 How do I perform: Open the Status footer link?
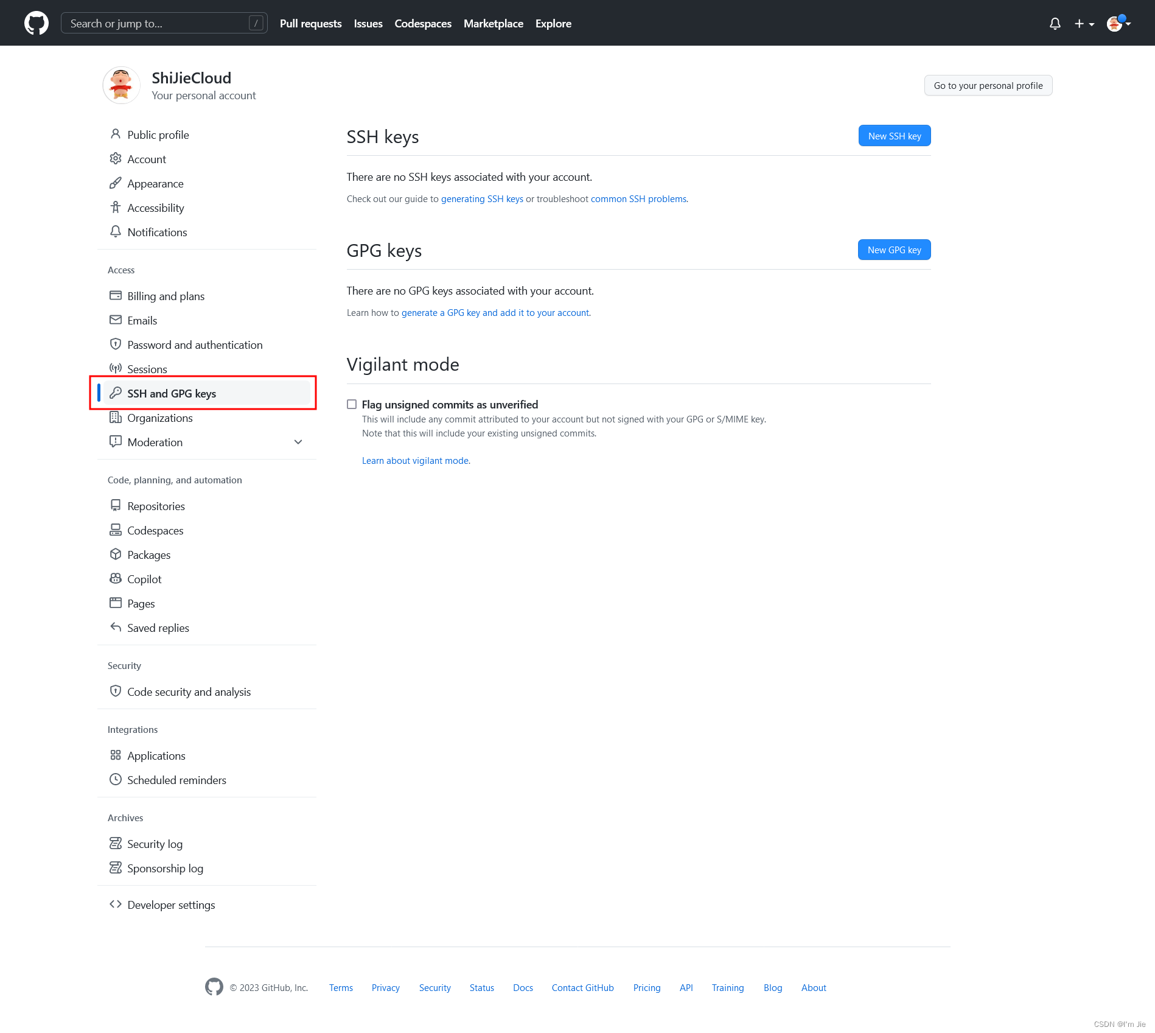(x=482, y=987)
